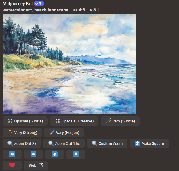Favorite the image with red heart
Viewport: 179px width, 171px height.
12,165
